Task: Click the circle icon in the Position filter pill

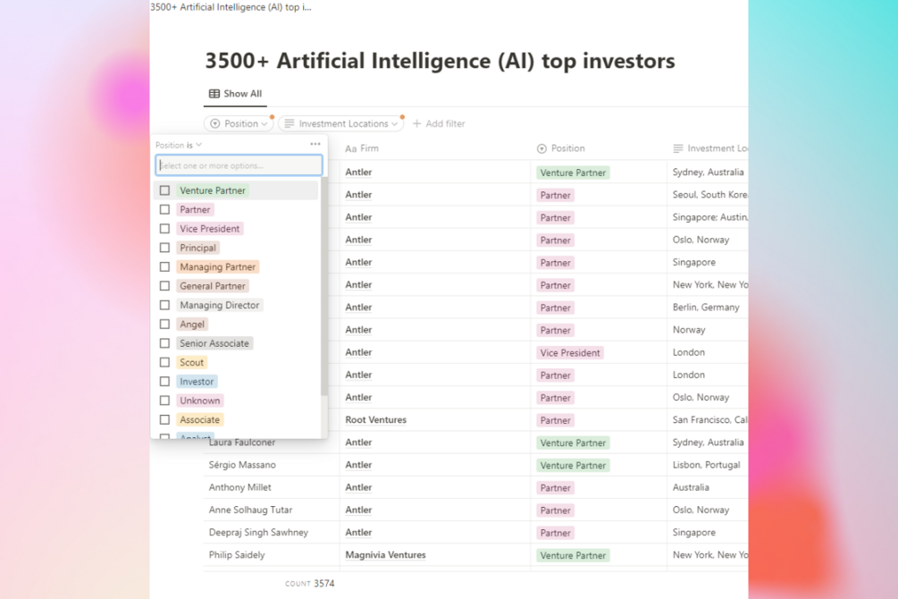Action: [x=215, y=123]
